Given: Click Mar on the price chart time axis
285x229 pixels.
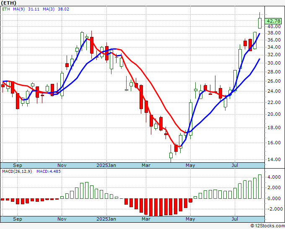Looking at the screenshot, I should (x=146, y=165).
